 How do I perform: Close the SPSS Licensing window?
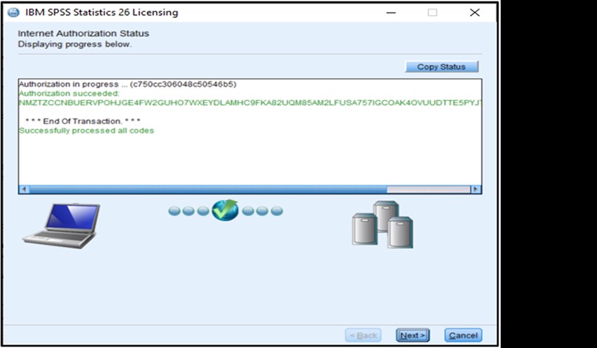475,13
